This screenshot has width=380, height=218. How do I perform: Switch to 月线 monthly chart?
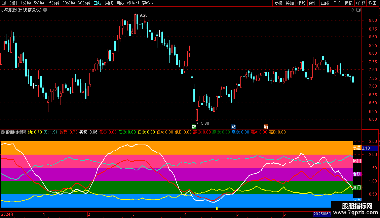point(120,3)
